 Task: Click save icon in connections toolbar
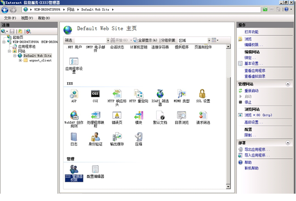[12, 31]
